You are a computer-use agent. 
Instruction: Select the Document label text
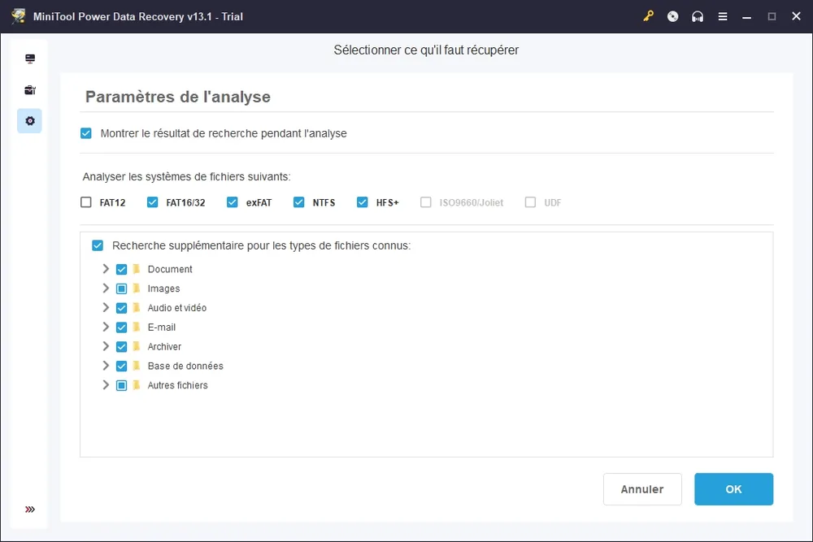(170, 269)
